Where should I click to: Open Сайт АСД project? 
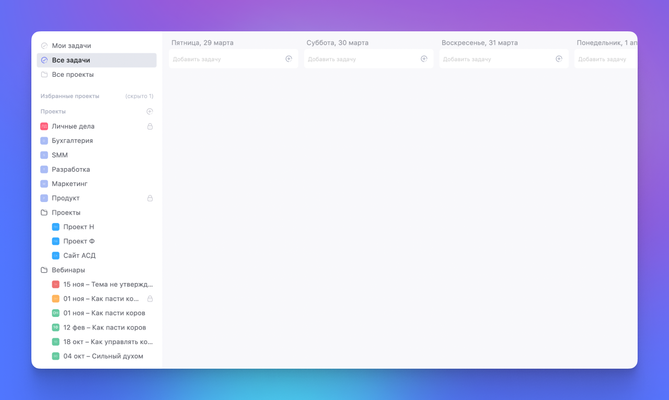tap(79, 256)
